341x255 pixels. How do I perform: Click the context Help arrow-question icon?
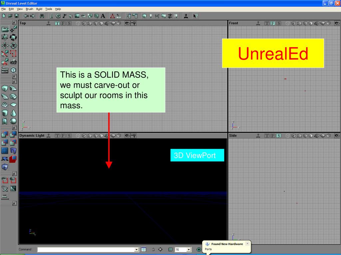(195, 16)
